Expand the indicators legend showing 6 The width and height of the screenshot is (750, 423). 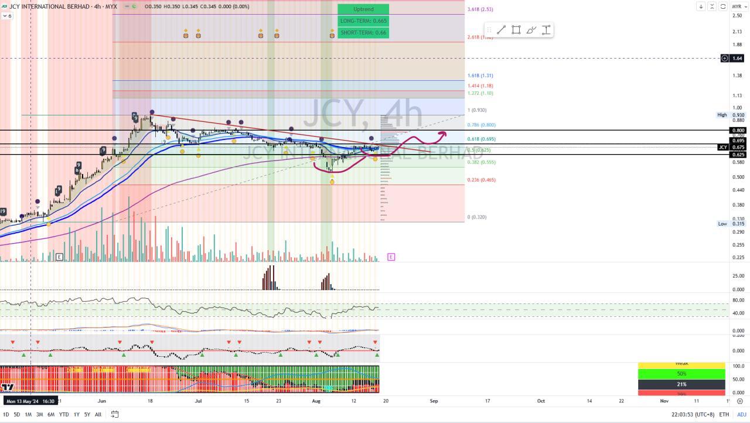pyautogui.click(x=7, y=16)
